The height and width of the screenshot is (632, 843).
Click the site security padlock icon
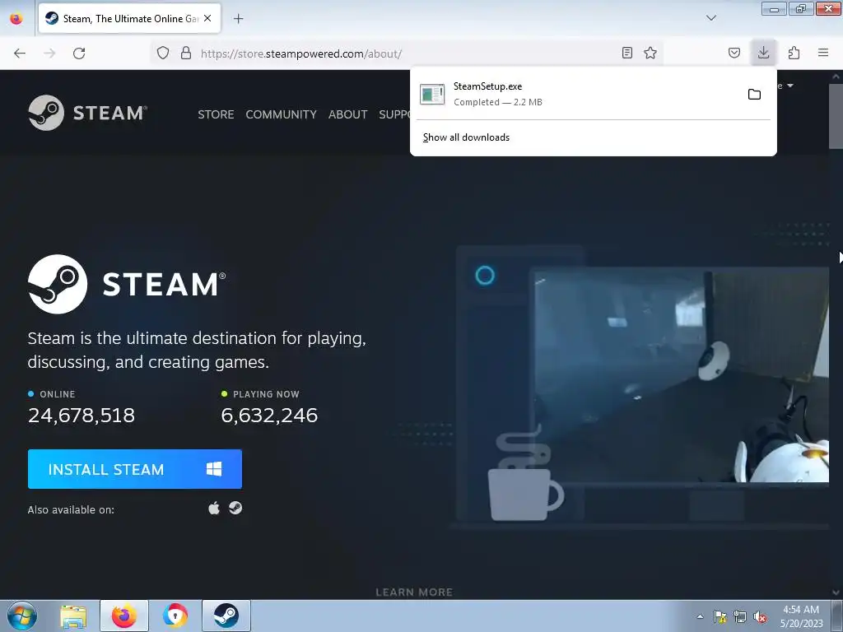(x=186, y=53)
